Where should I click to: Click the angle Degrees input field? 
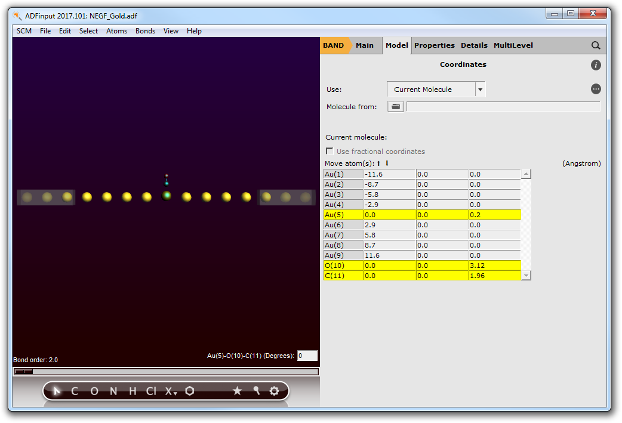307,356
